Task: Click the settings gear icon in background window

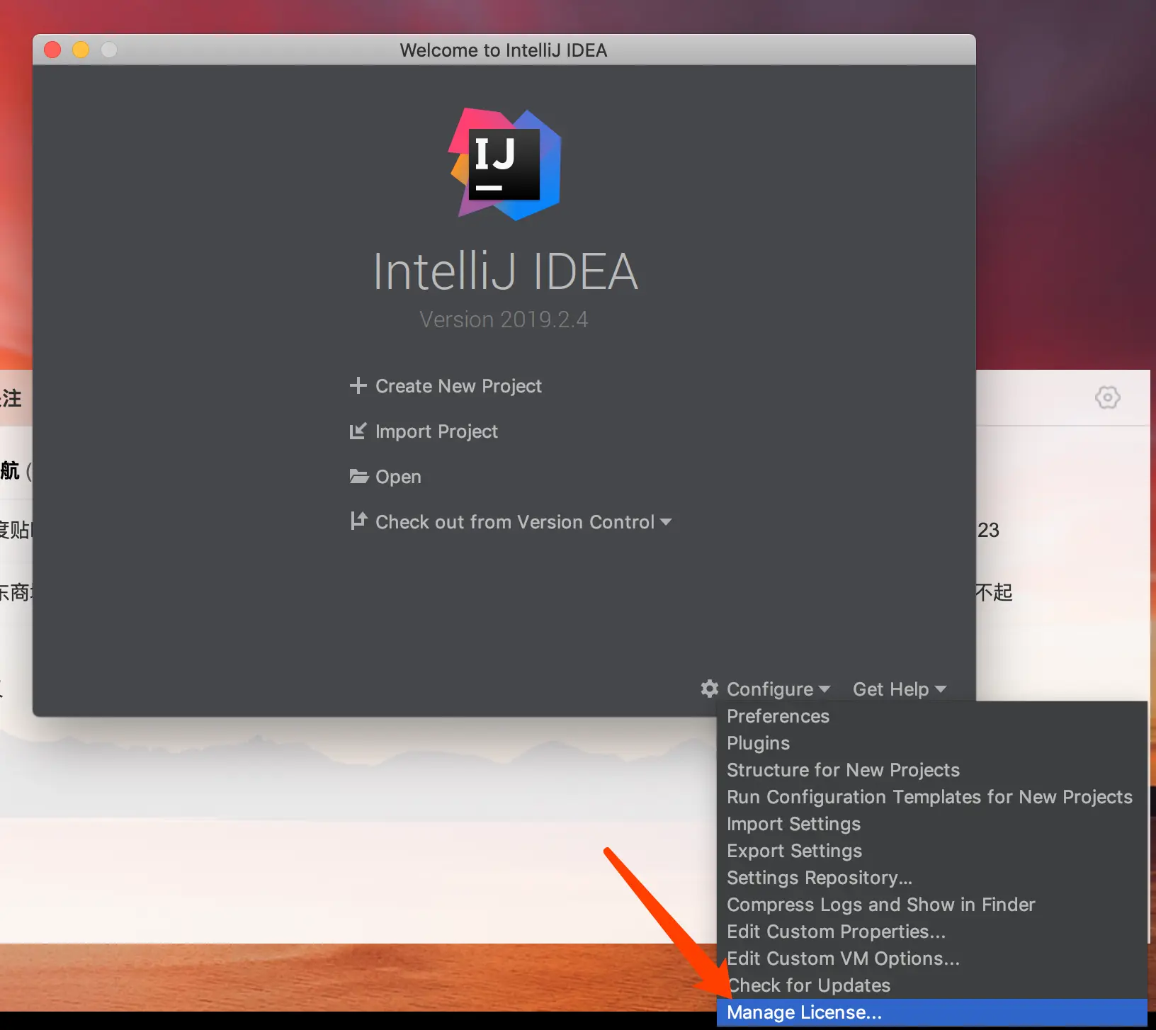Action: tap(1108, 397)
